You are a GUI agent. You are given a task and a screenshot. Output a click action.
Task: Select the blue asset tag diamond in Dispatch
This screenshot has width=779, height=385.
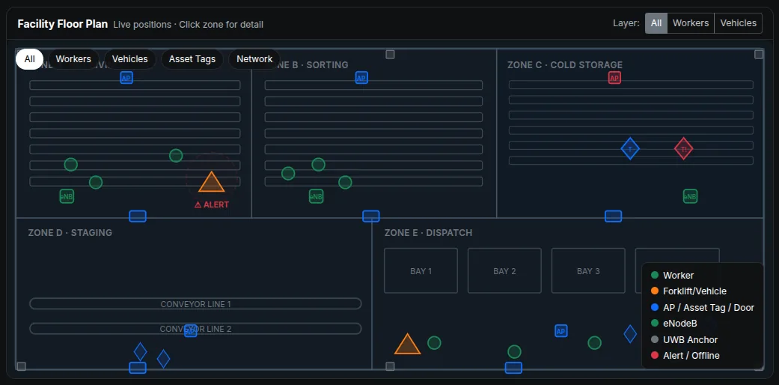point(630,334)
